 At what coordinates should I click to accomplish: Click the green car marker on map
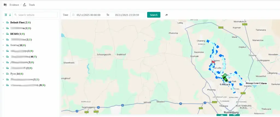226,79
